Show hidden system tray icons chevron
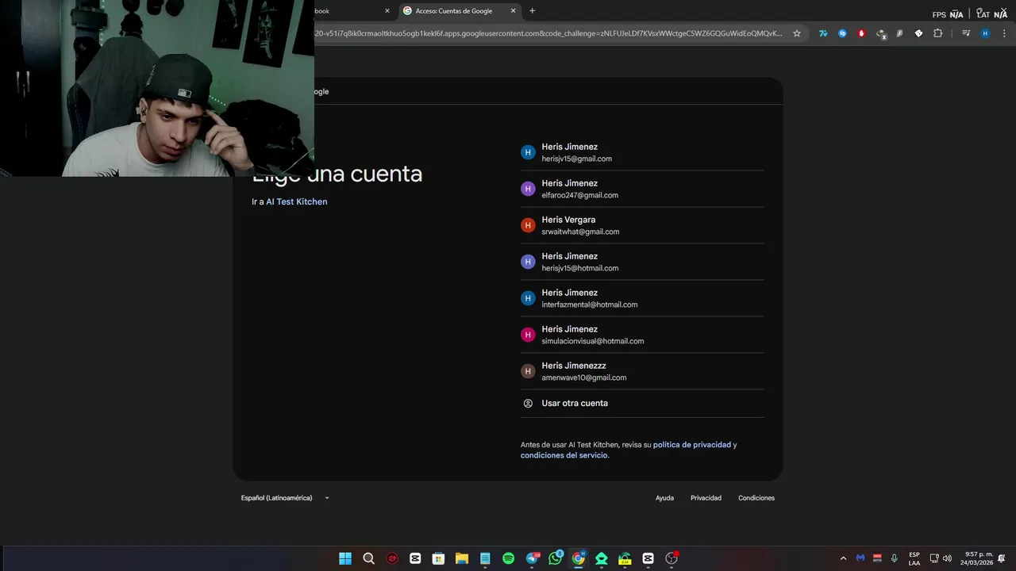This screenshot has width=1016, height=571. click(x=843, y=558)
